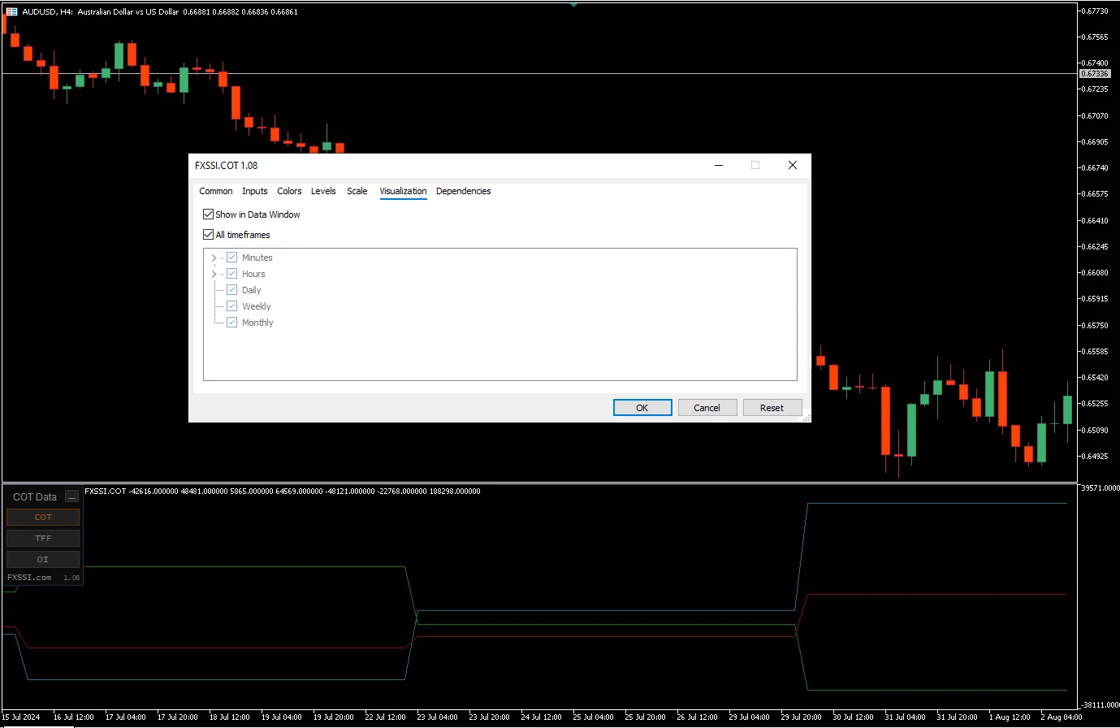Select the TFF report button

coord(43,538)
